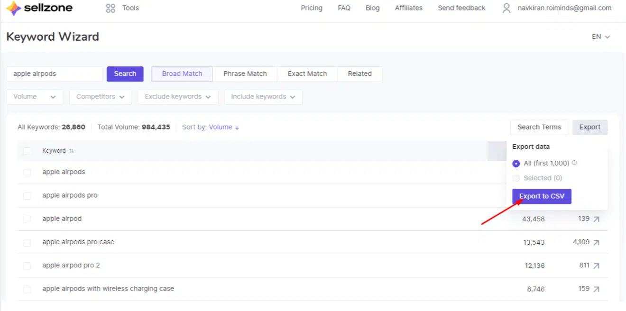
Task: Toggle the select-all keywords header checkbox
Action: 27,151
